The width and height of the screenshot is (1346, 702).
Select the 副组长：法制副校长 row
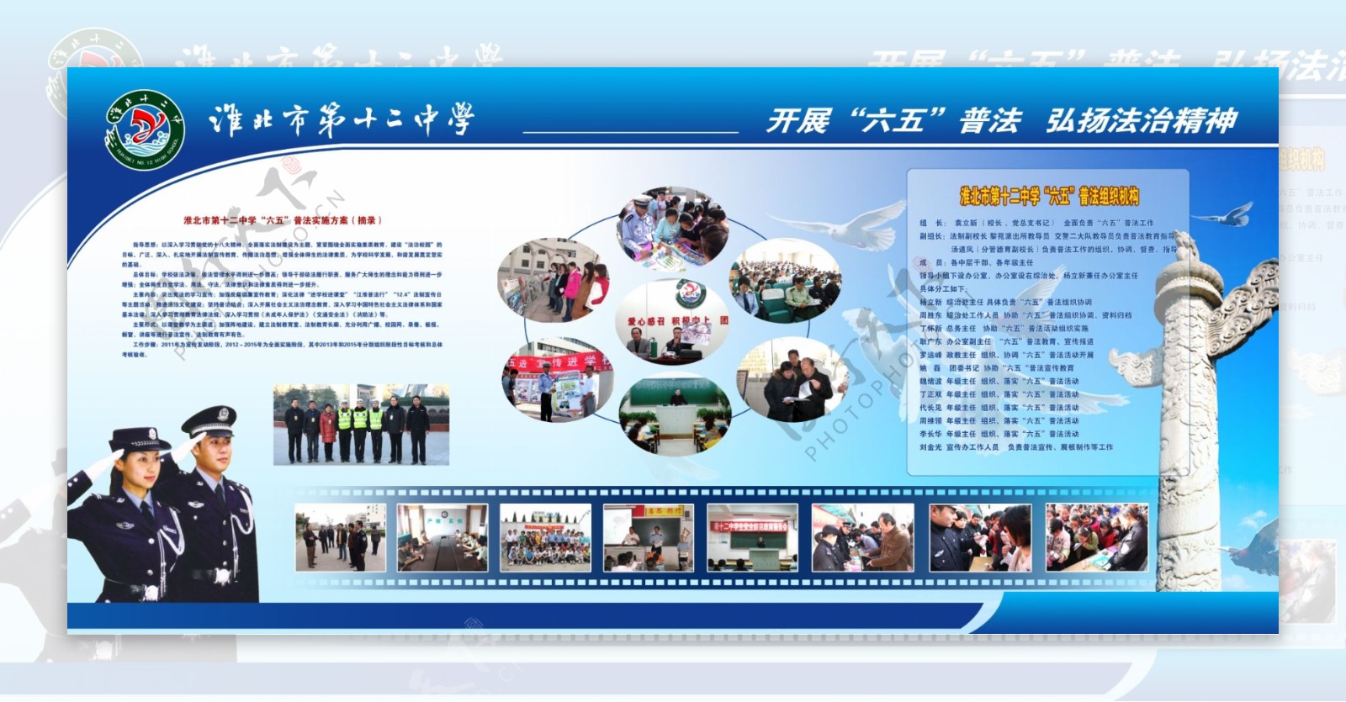tap(1047, 237)
